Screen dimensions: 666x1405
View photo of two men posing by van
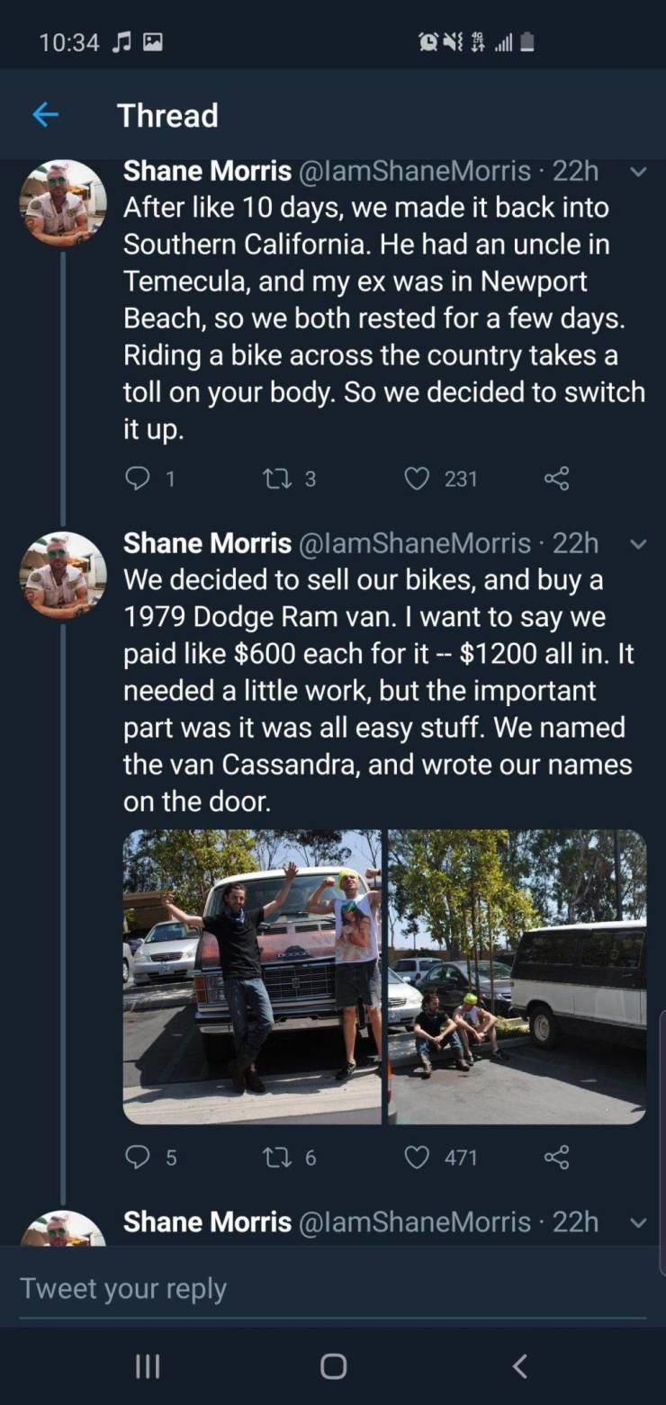(252, 977)
